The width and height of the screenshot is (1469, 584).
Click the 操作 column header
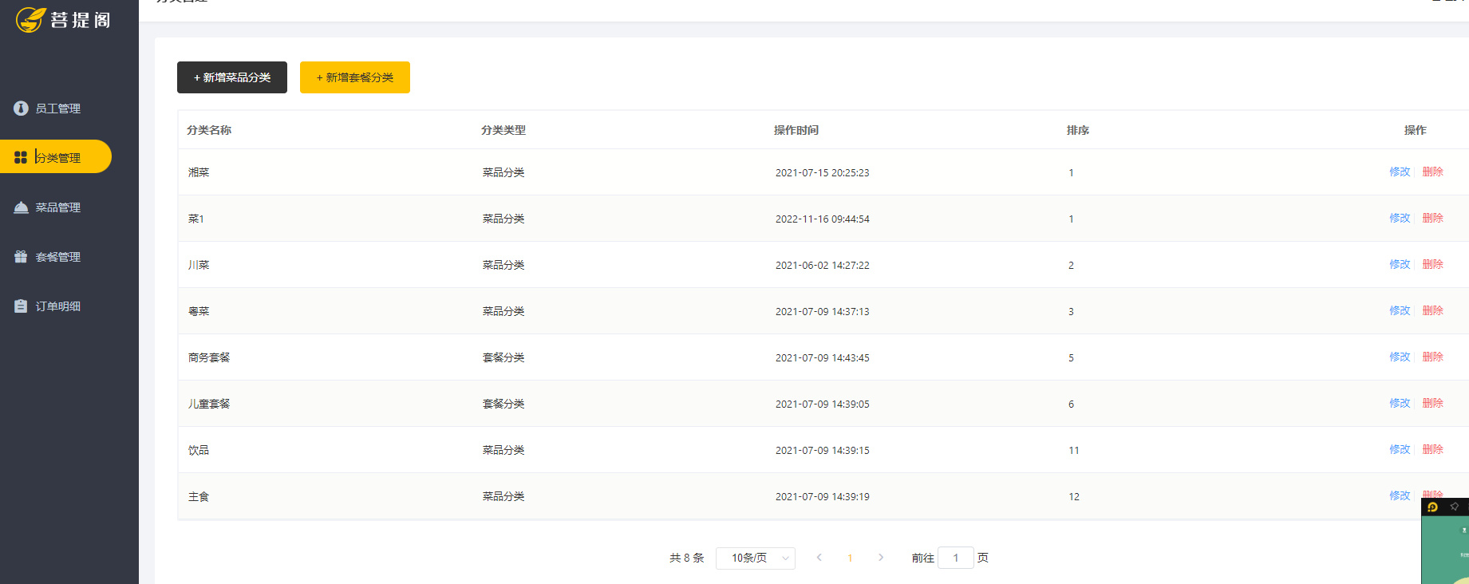pyautogui.click(x=1416, y=130)
